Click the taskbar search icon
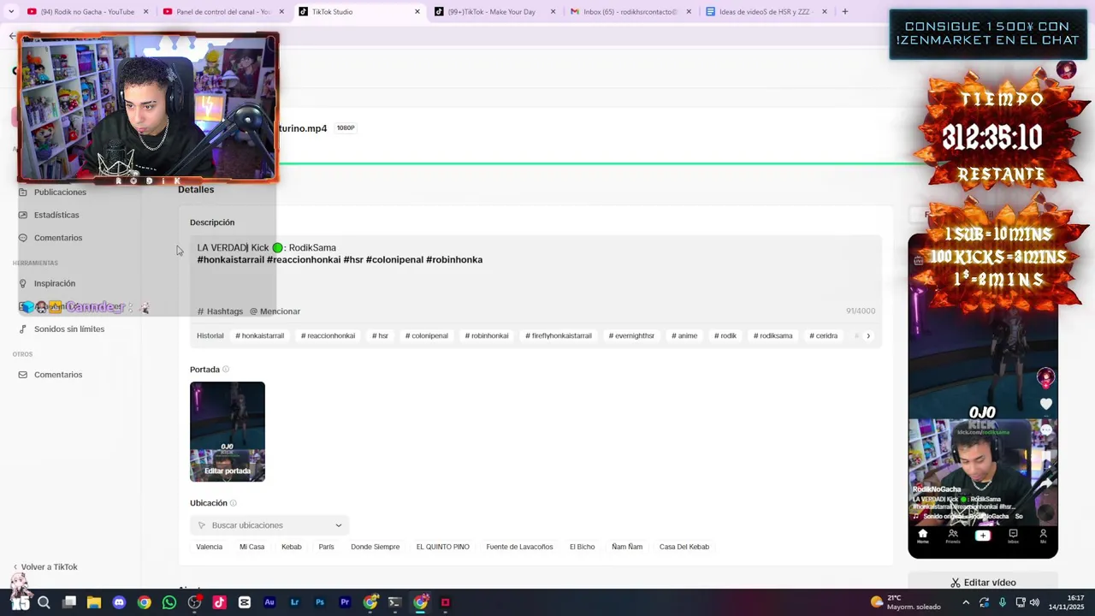The height and width of the screenshot is (616, 1095). tap(44, 602)
